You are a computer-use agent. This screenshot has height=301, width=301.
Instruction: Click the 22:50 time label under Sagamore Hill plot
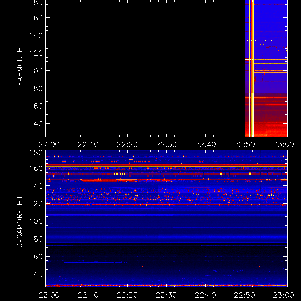pyautogui.click(x=245, y=295)
